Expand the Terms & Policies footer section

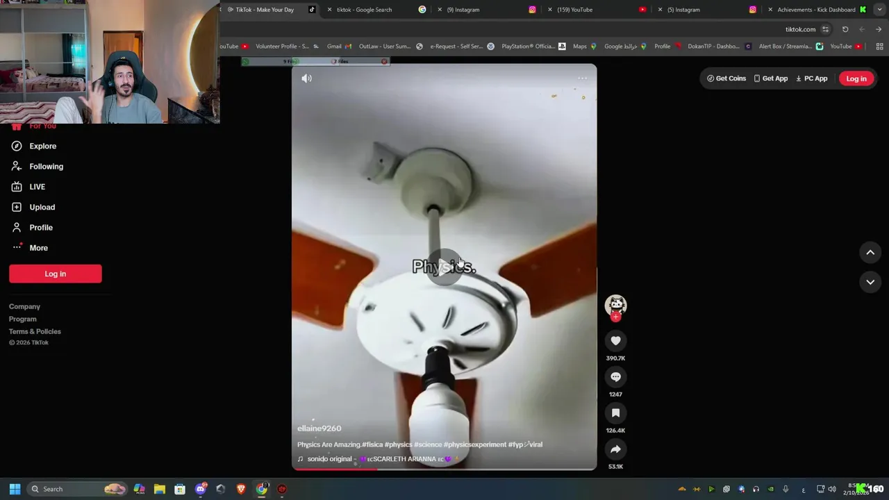35,331
